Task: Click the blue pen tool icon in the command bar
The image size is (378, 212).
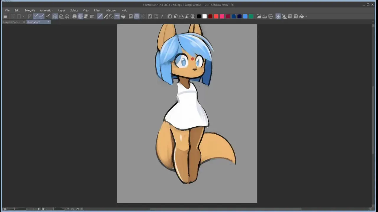Action: tap(100, 16)
